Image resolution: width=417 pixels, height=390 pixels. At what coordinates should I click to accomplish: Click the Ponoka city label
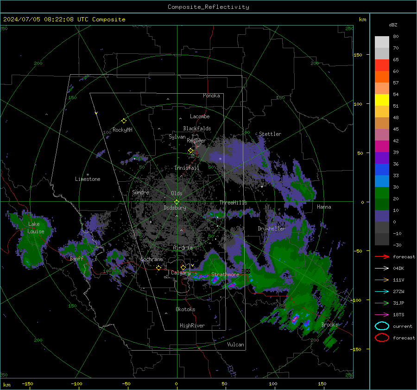211,96
